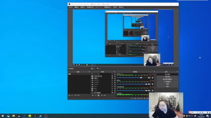
Task: Undock the Scenes (场景) panel
Action: (x=89, y=72)
